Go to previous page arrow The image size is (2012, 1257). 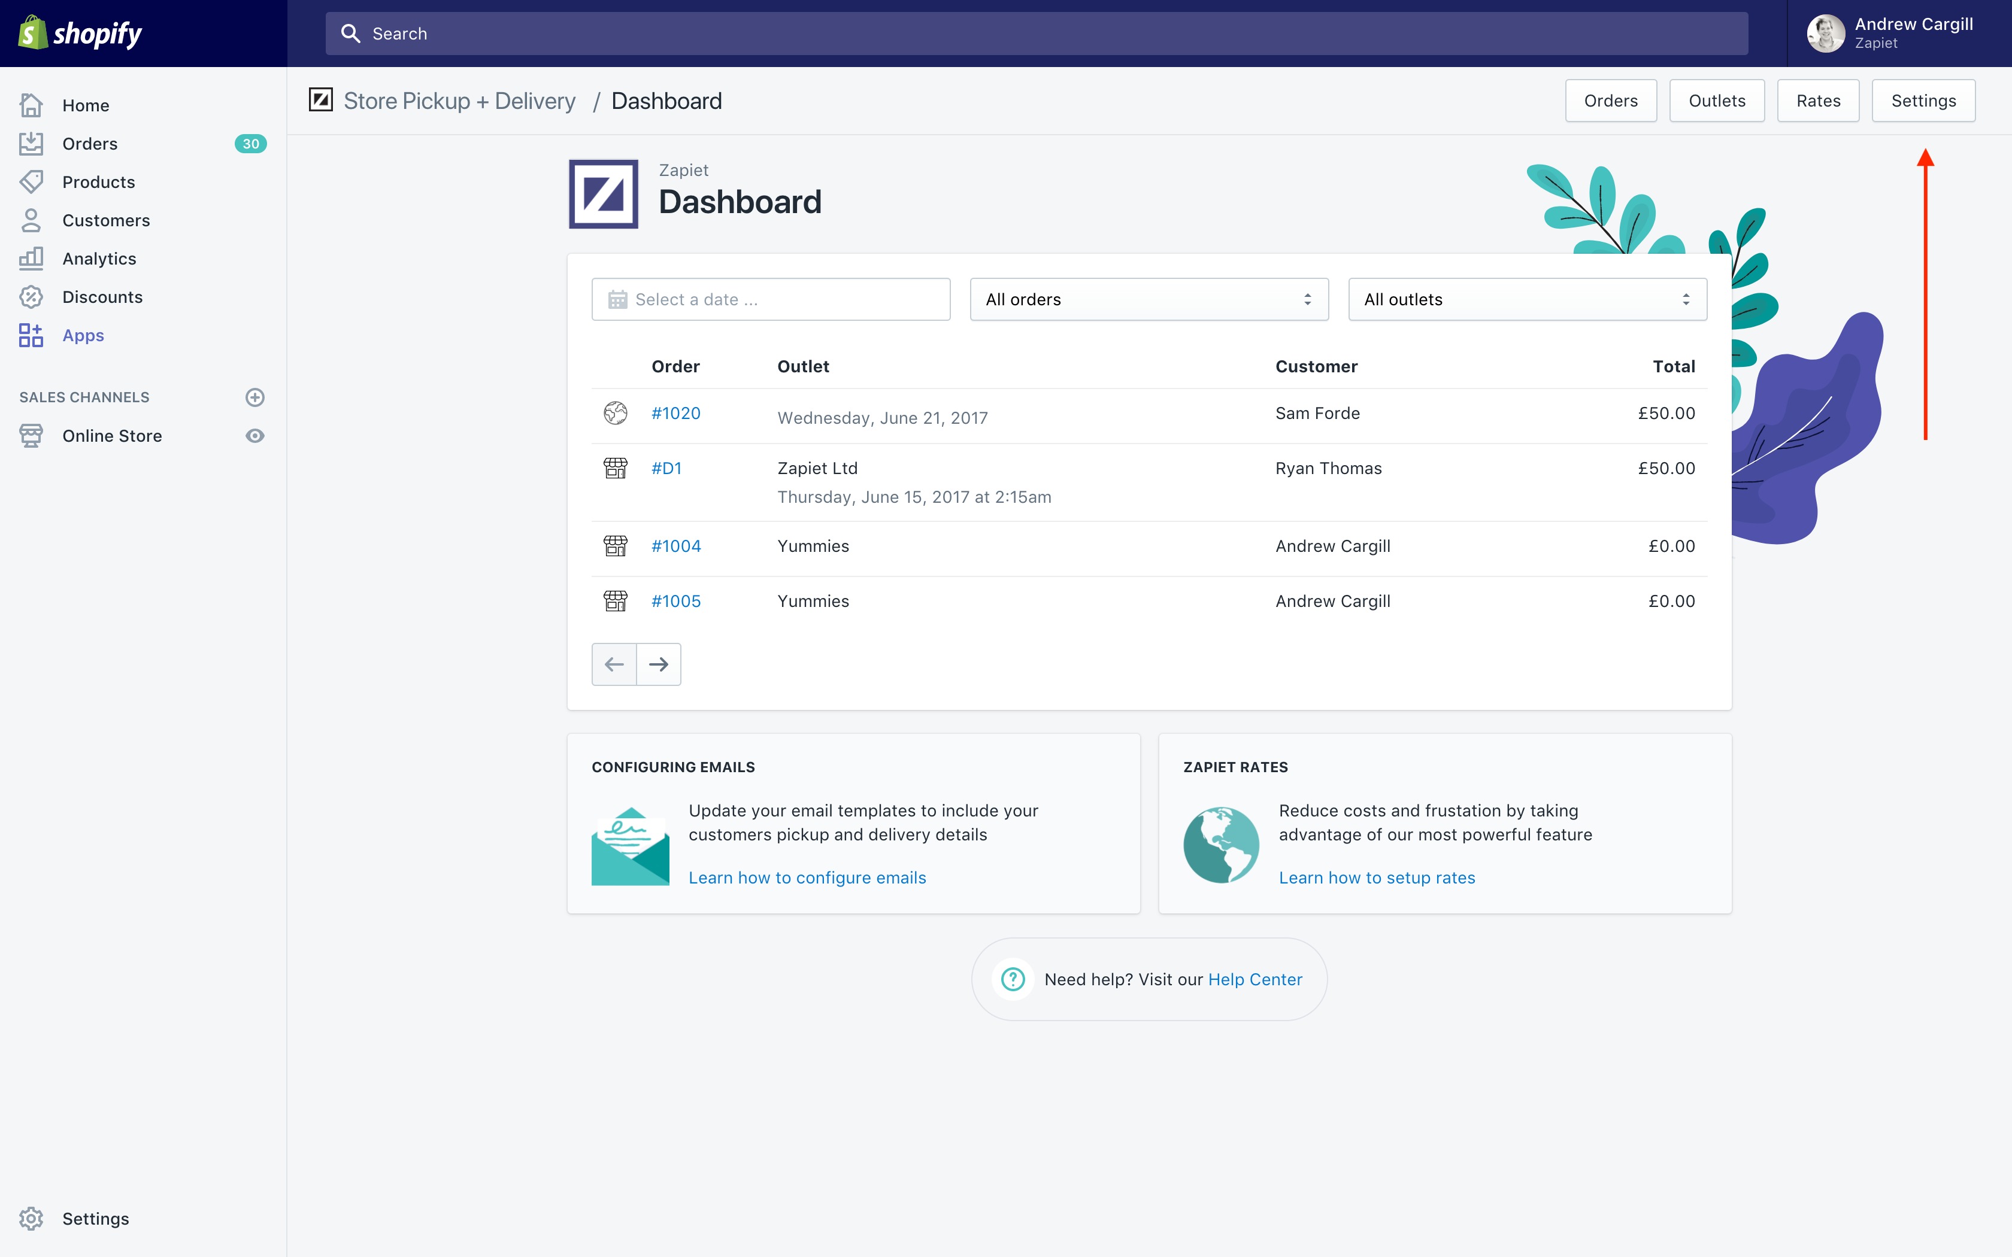coord(614,664)
